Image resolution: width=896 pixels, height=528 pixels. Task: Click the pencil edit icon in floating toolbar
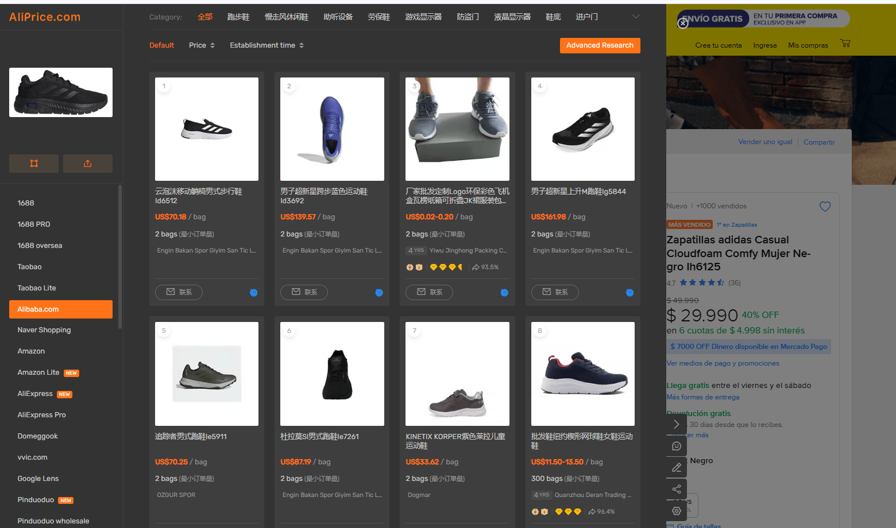click(677, 468)
